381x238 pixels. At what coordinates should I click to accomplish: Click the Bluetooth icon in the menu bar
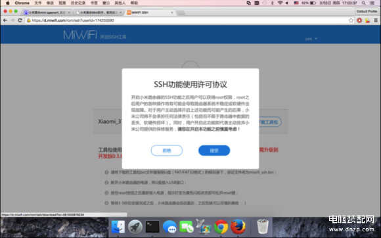tap(273, 3)
